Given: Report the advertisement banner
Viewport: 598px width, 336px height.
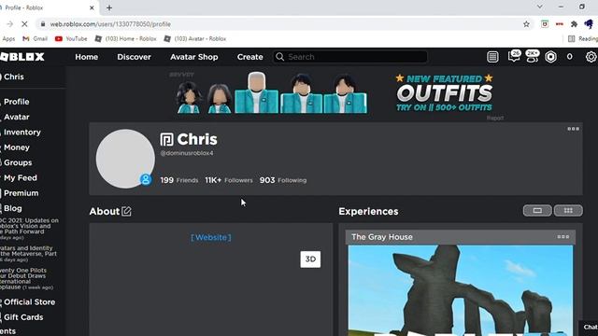Looking at the screenshot, I should click(495, 119).
